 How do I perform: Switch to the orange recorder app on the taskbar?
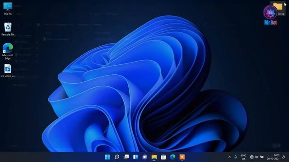point(182,157)
